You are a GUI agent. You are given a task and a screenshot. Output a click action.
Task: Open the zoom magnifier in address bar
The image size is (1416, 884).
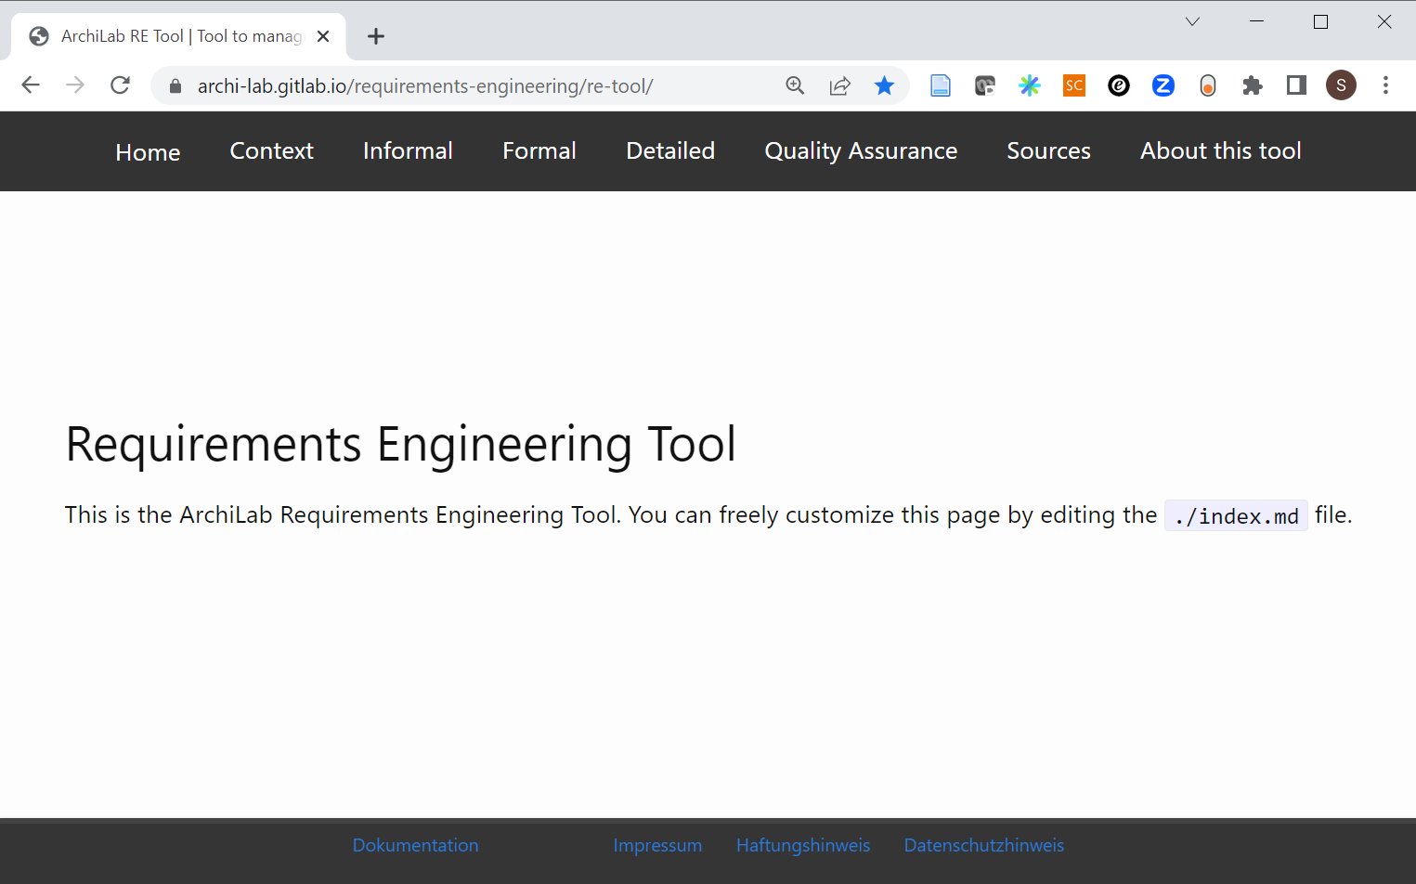(x=795, y=85)
